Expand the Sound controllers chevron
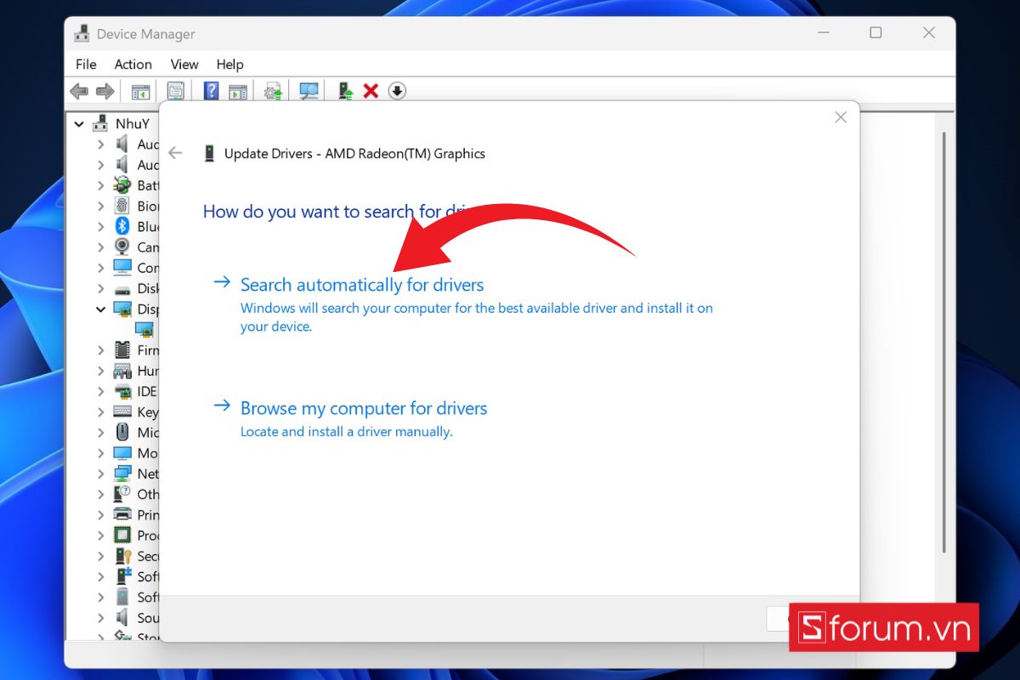Image resolution: width=1020 pixels, height=680 pixels. tap(100, 617)
